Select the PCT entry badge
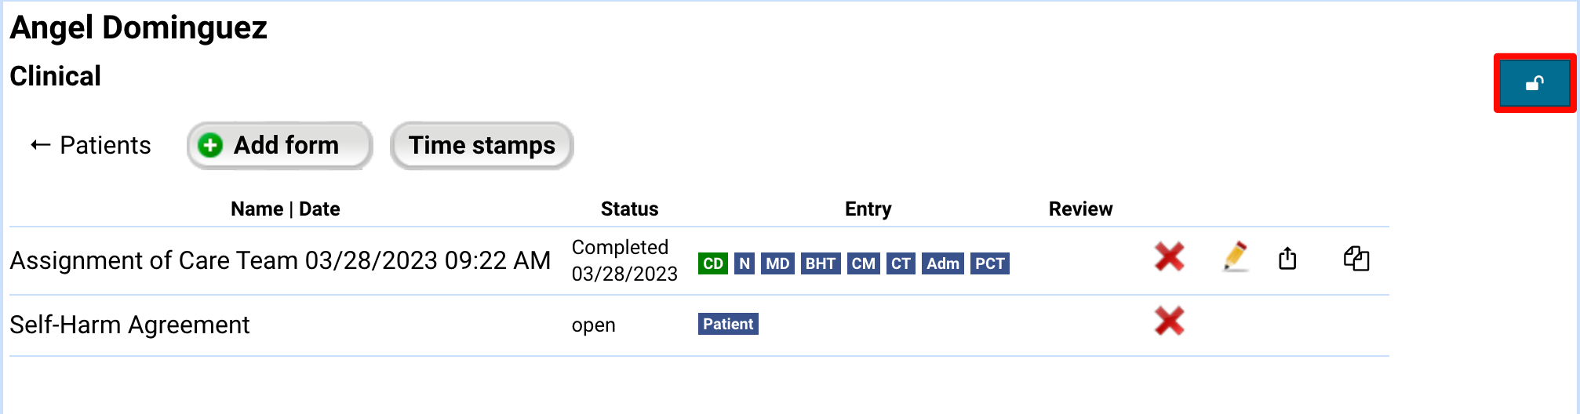Screen dimensions: 1580x414 point(990,263)
